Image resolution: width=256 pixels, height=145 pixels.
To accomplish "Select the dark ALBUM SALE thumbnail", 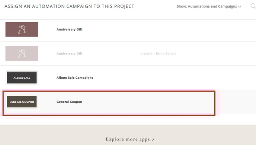I will click(22, 78).
